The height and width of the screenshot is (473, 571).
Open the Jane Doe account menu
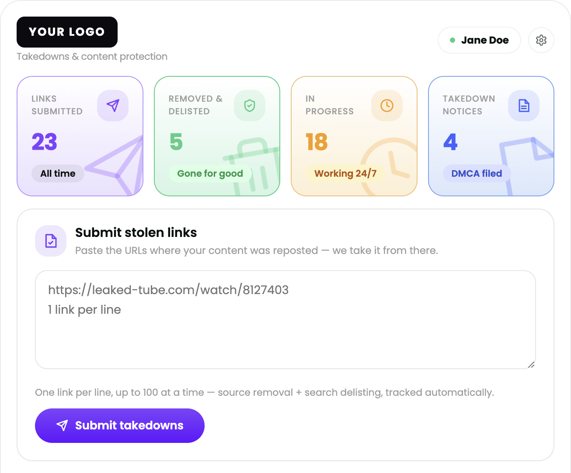479,40
